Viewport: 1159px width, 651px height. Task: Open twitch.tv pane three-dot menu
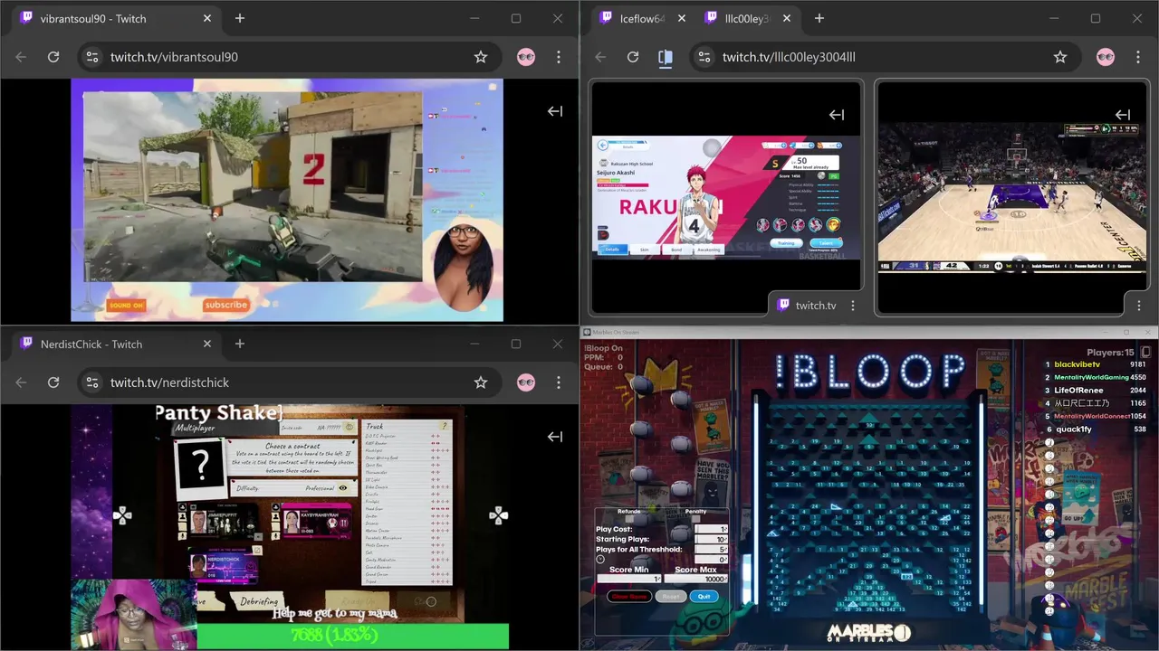[x=853, y=306]
